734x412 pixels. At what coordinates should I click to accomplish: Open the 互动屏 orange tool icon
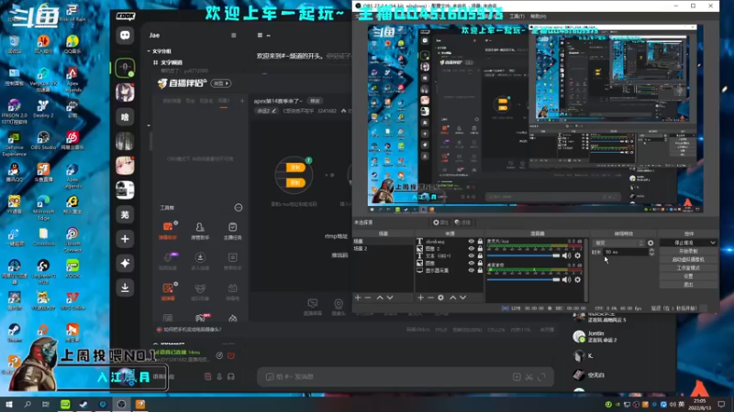tap(168, 291)
